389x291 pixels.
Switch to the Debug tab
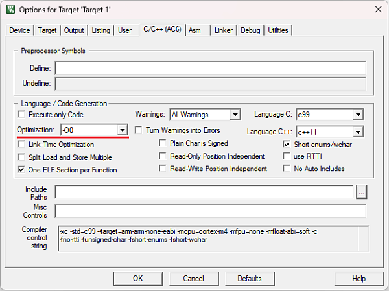pyautogui.click(x=250, y=30)
